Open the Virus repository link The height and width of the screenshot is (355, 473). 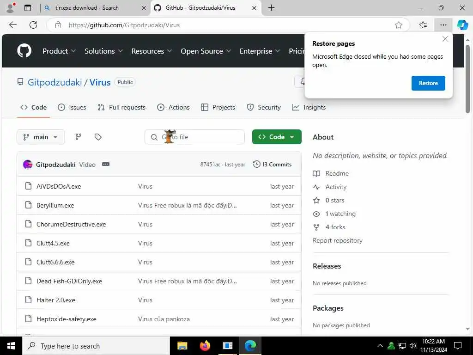(100, 82)
